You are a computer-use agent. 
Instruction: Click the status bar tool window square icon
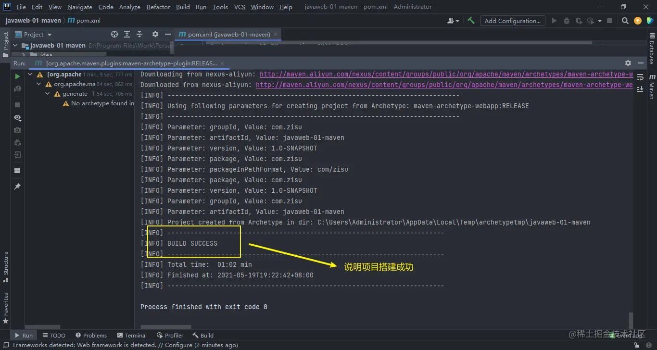point(5,345)
